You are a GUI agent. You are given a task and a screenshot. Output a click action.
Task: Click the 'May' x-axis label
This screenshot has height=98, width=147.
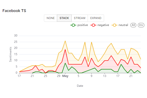[x=65, y=76]
